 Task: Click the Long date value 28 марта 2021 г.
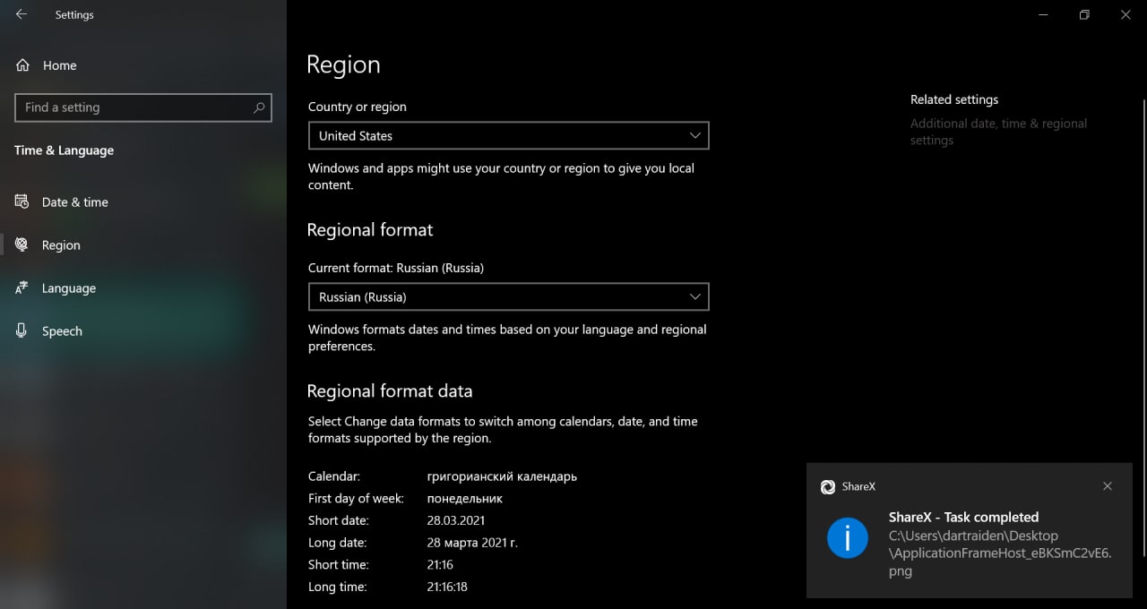[472, 543]
